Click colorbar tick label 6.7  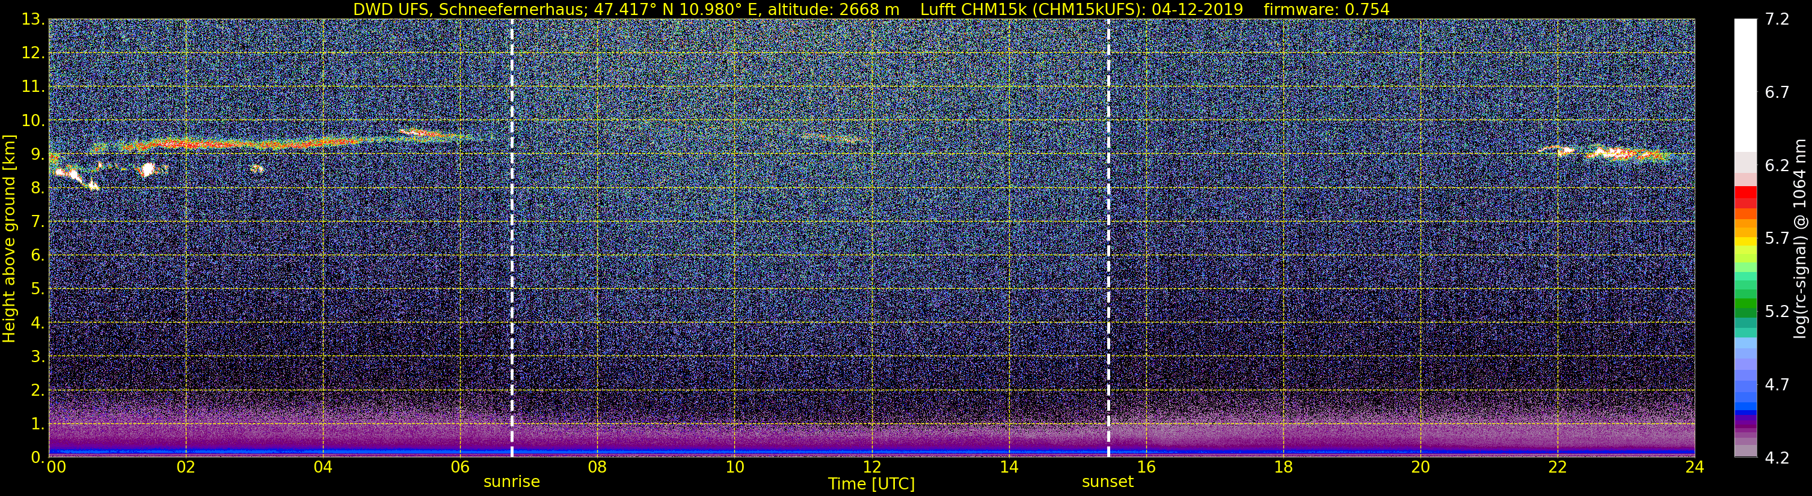click(x=1777, y=92)
